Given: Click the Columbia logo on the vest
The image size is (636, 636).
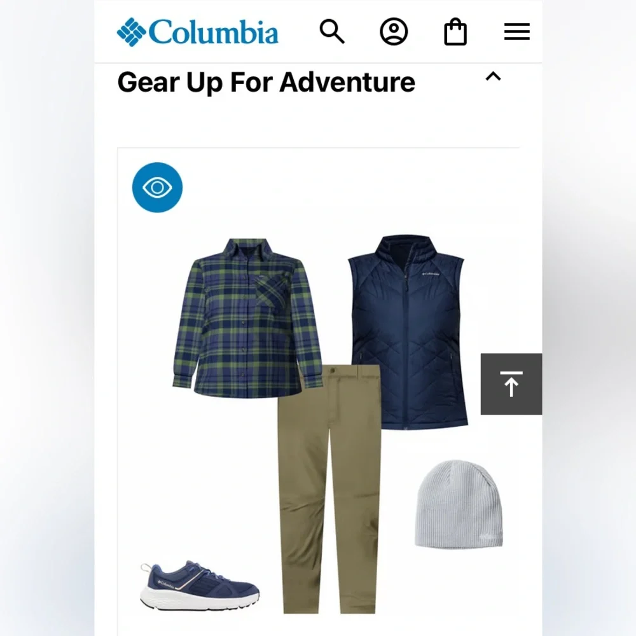Looking at the screenshot, I should (431, 274).
